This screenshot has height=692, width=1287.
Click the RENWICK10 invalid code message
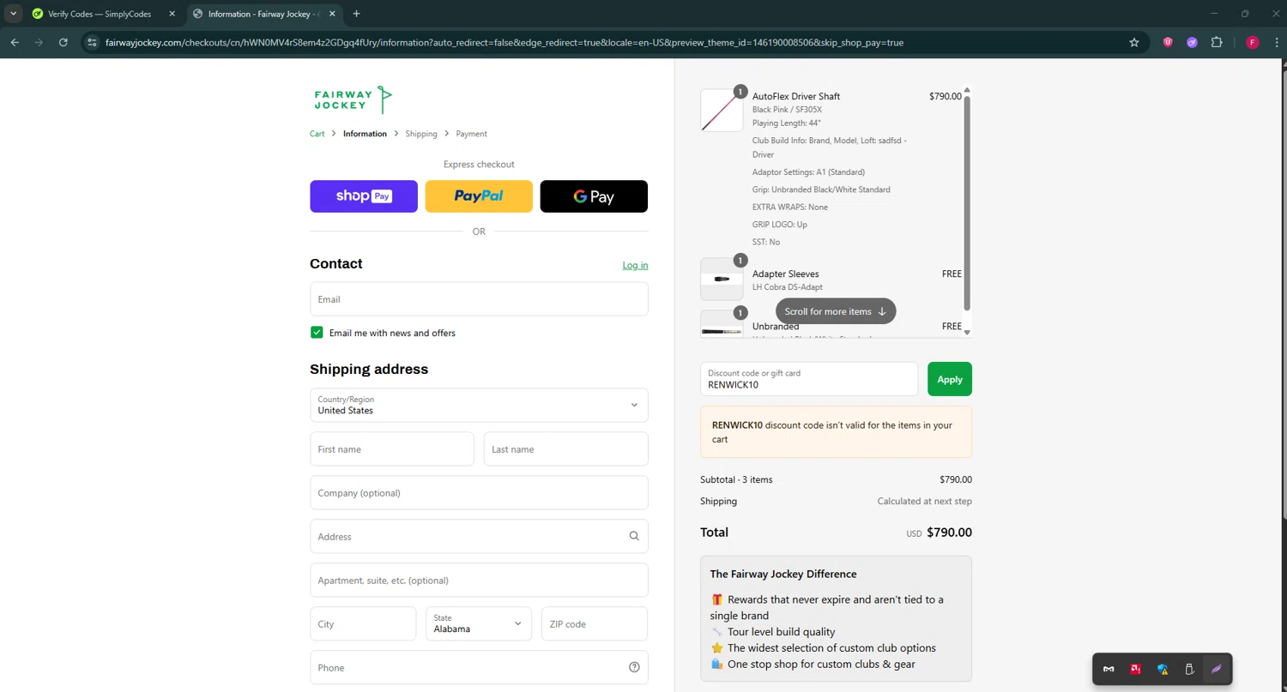pos(836,432)
